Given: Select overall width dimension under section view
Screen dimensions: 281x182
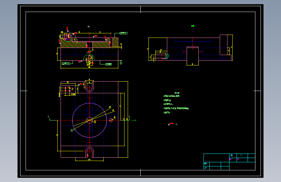Looking at the screenshot, I should 89,67.
